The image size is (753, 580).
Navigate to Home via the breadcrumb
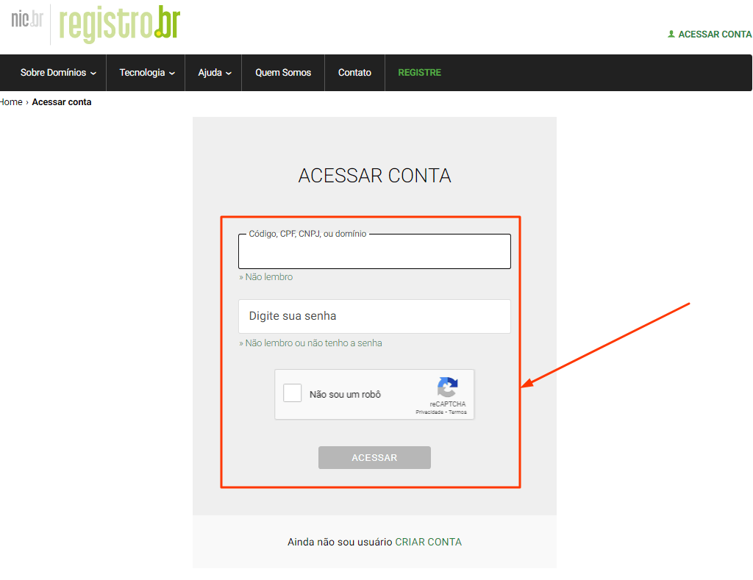click(x=11, y=101)
